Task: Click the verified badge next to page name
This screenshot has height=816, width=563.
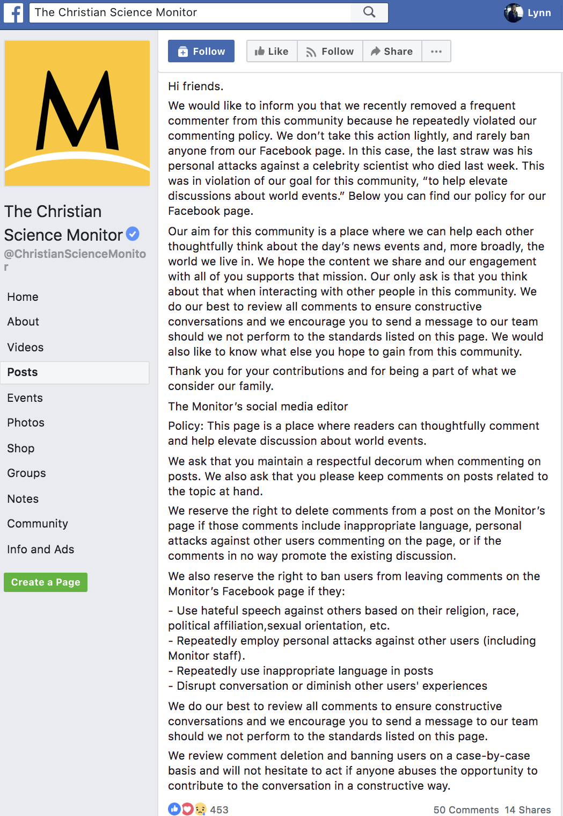Action: 133,234
